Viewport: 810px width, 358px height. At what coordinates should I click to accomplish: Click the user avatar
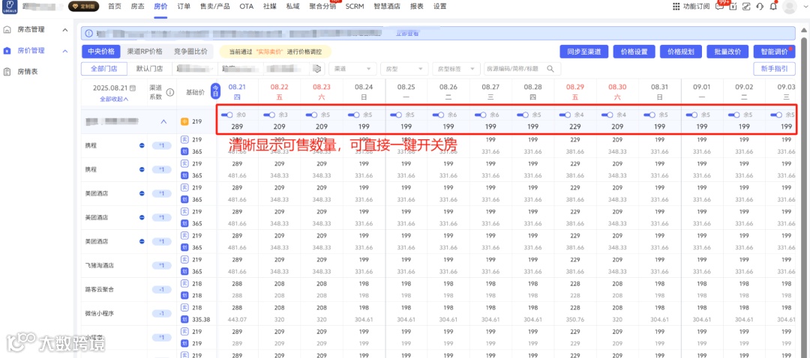789,6
